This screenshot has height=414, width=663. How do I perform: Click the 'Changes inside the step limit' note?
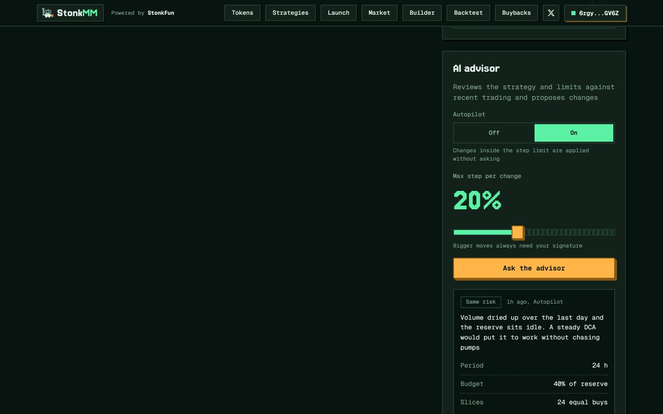521,155
